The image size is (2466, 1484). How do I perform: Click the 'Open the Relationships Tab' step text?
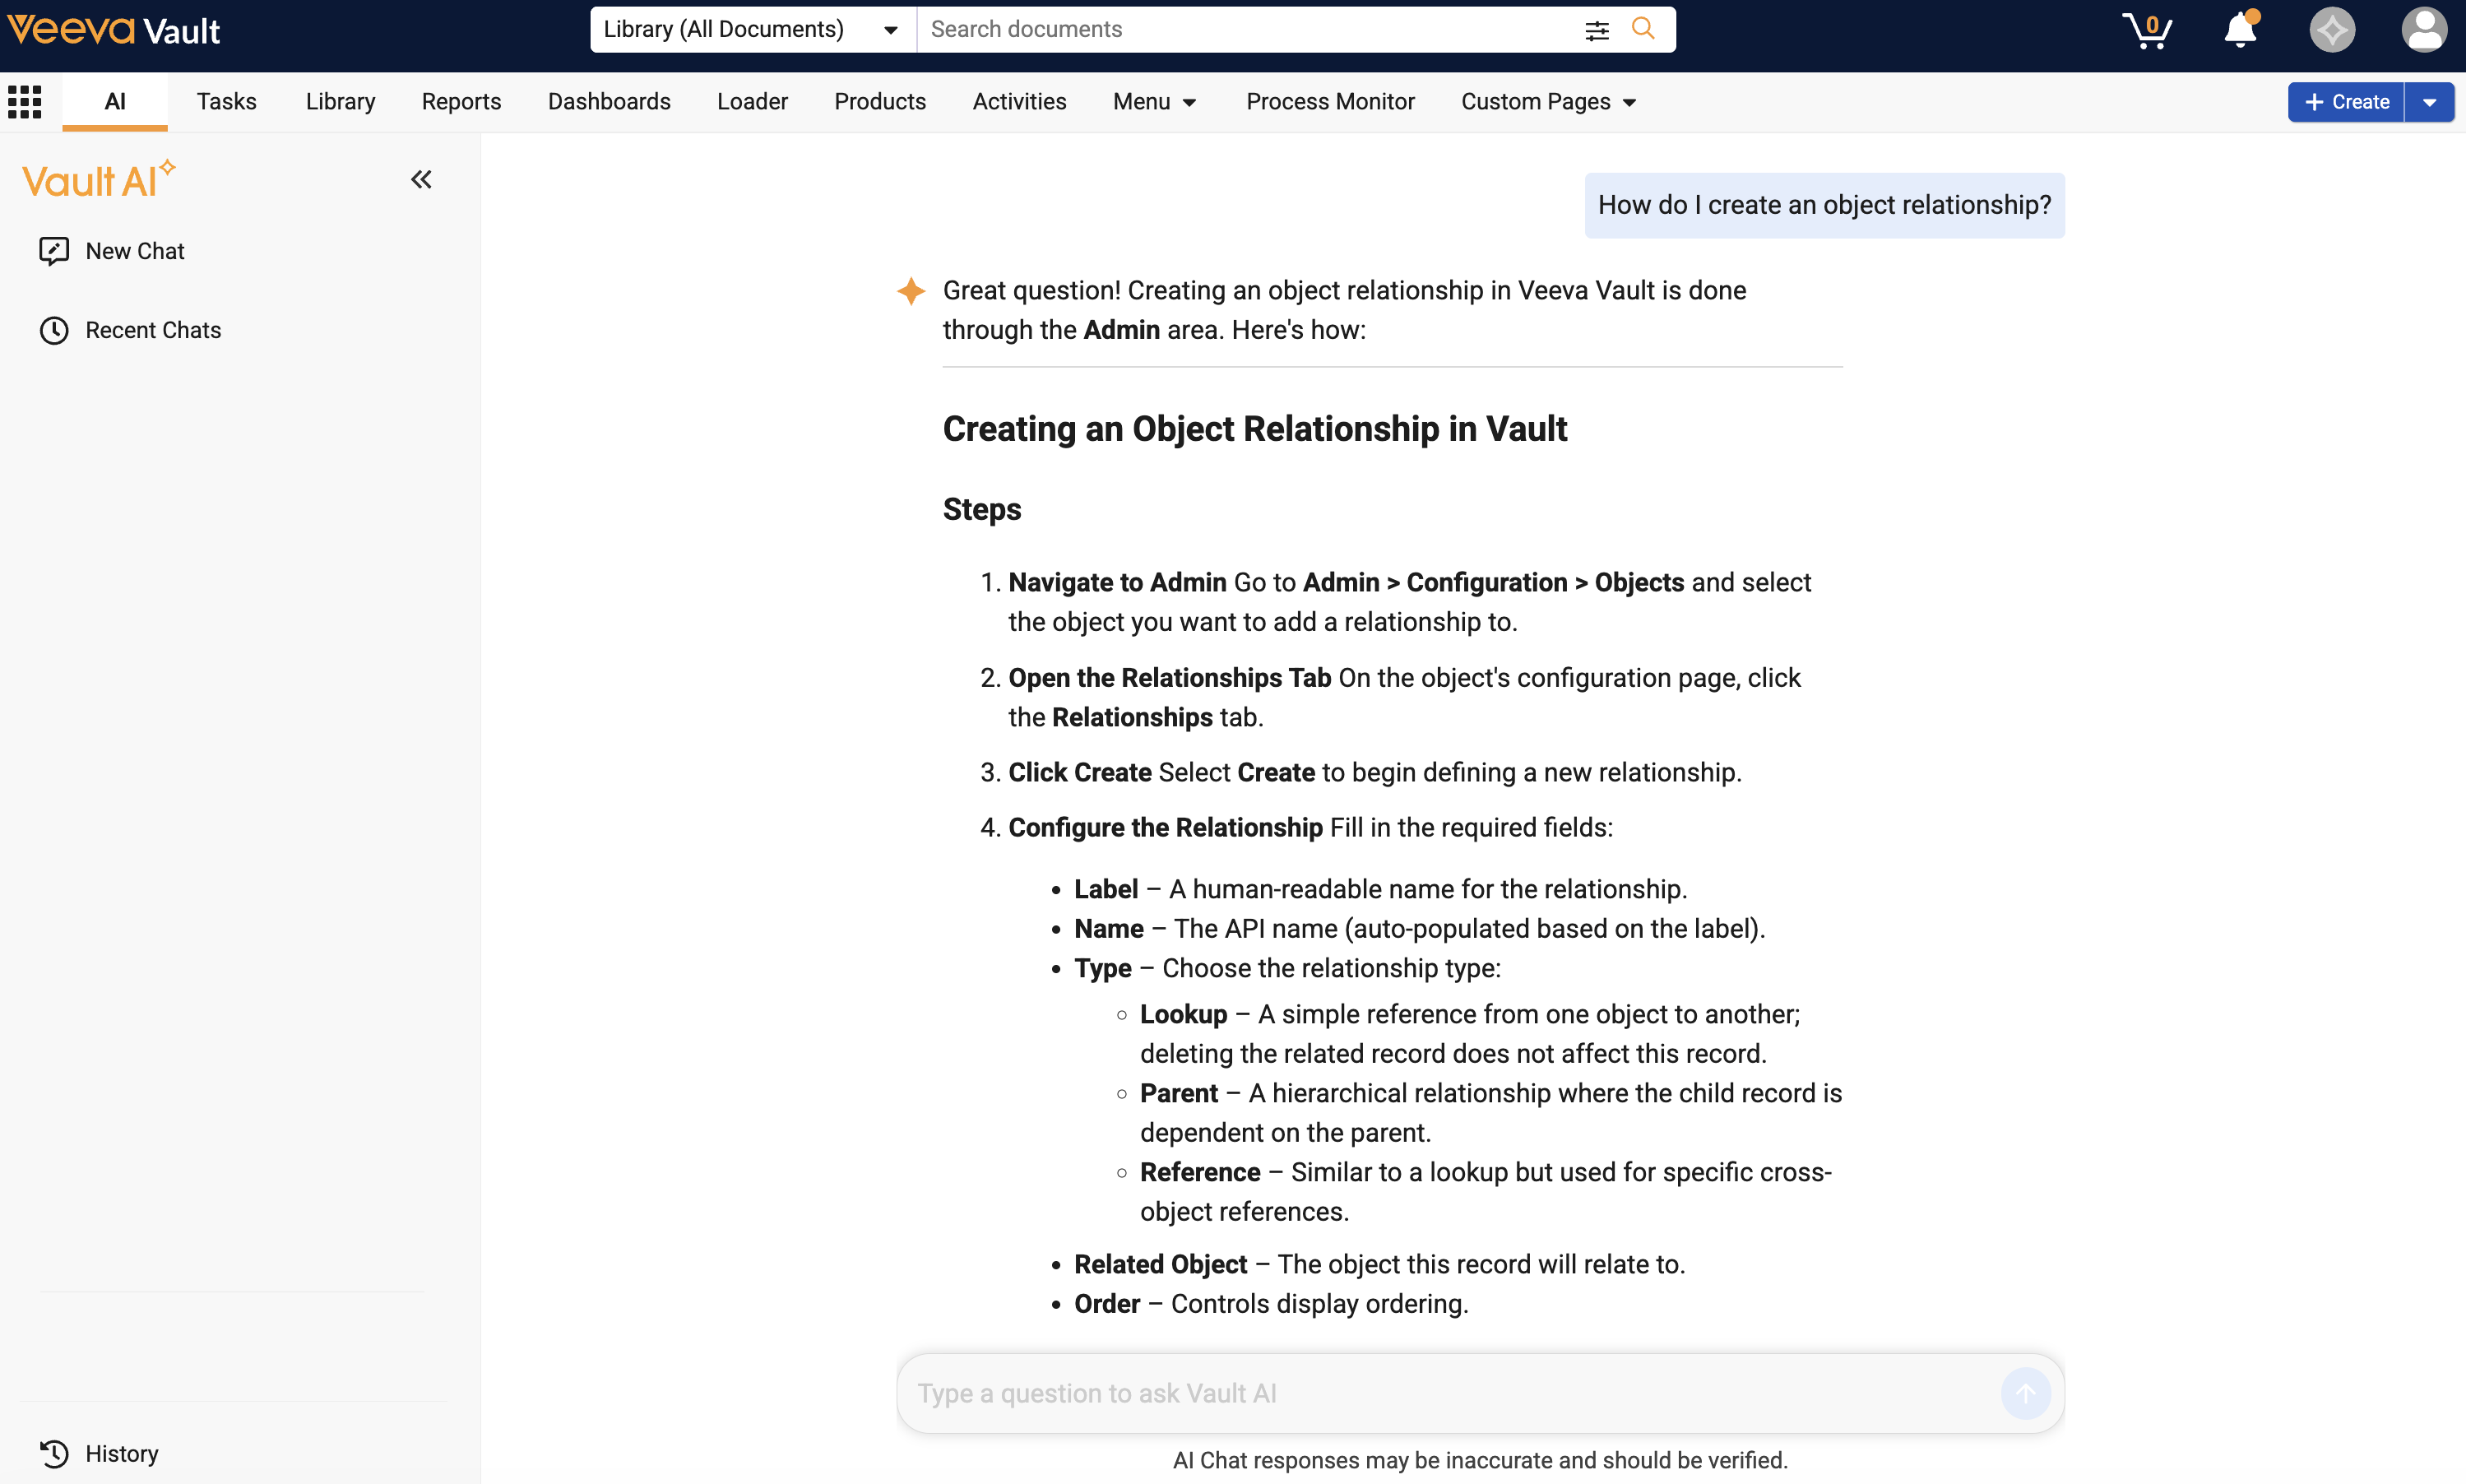pyautogui.click(x=1170, y=678)
